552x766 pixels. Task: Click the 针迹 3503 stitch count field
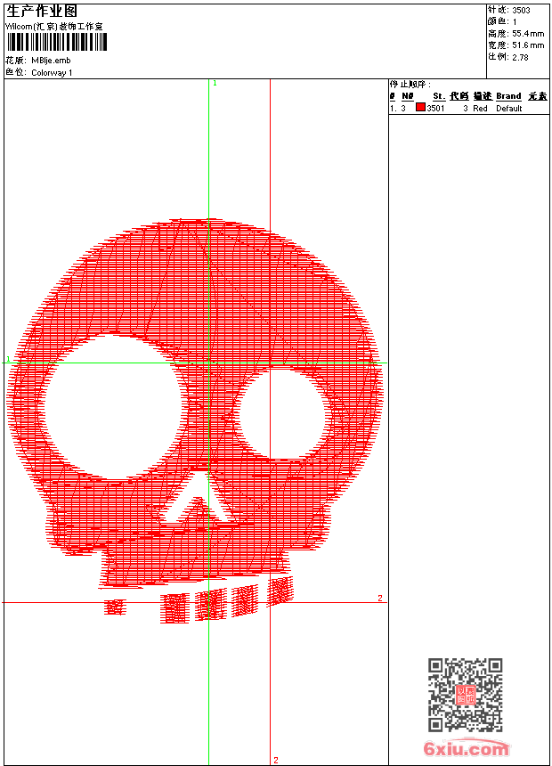tap(521, 10)
